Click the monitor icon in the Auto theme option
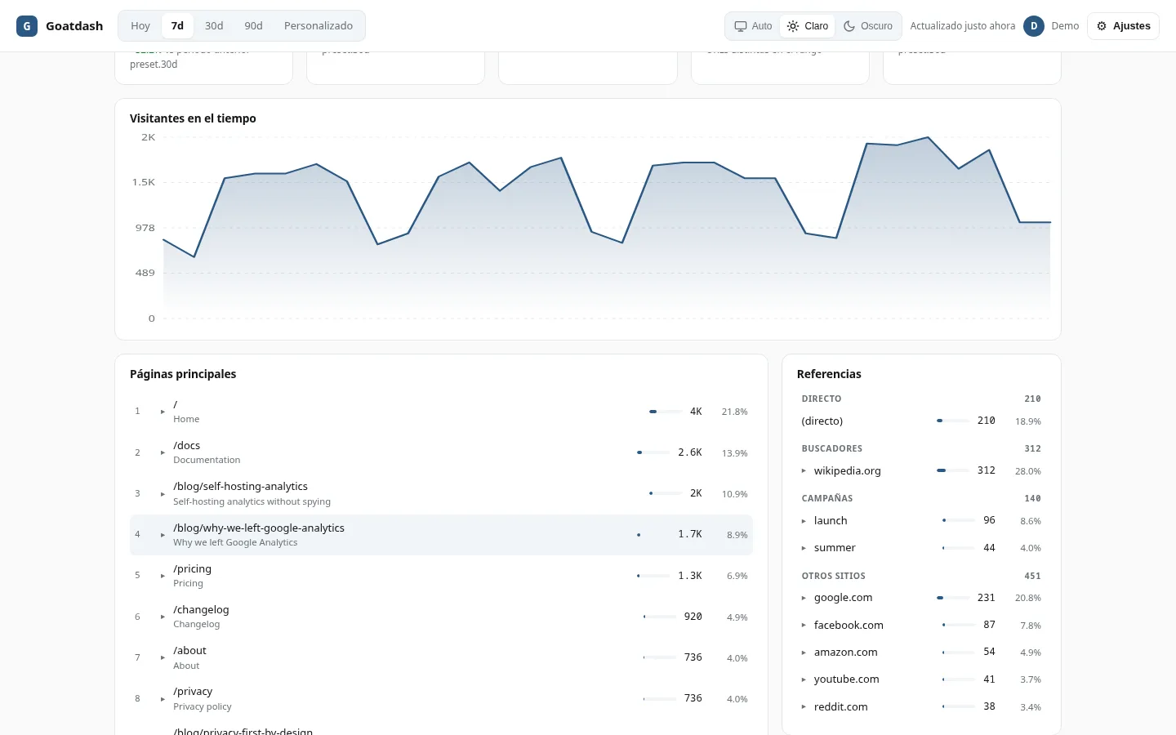1176x735 pixels. (x=741, y=26)
